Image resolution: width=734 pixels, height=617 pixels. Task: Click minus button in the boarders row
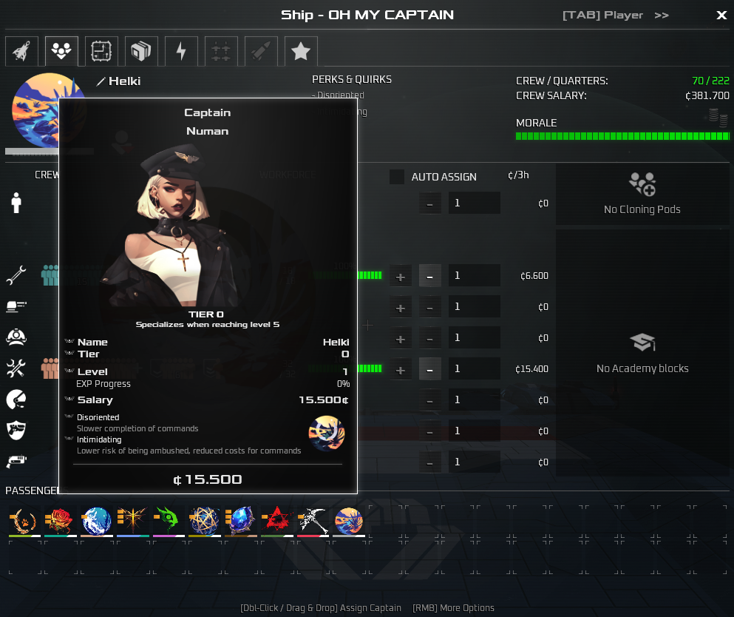coord(429,462)
